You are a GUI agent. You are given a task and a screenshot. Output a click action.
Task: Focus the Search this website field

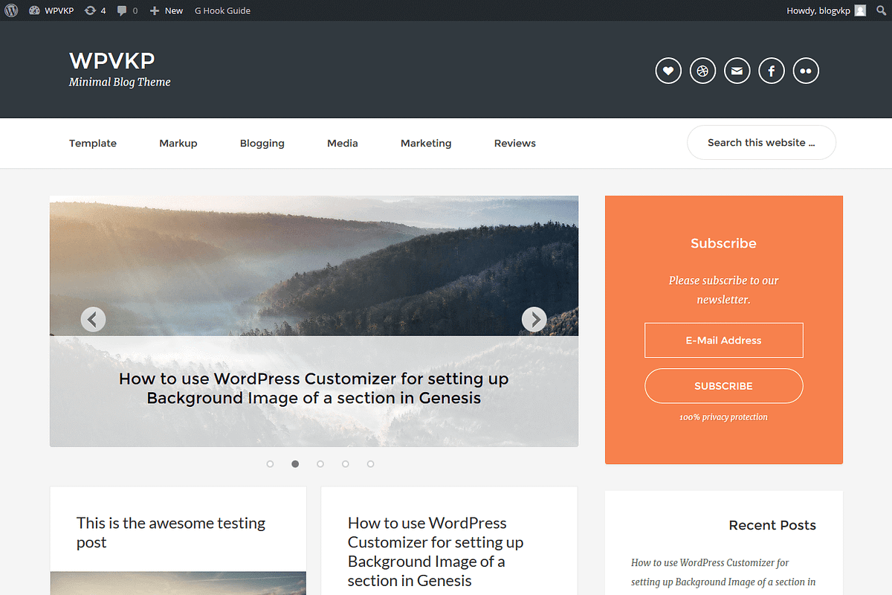point(761,142)
